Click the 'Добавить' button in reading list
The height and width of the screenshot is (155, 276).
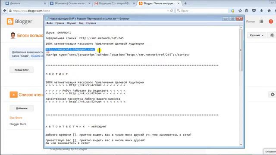click(x=22, y=108)
